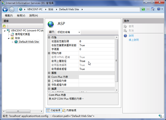This screenshot has width=166, height=120.
Task: Expand the Com Plus 內容 group
Action: 49,77
